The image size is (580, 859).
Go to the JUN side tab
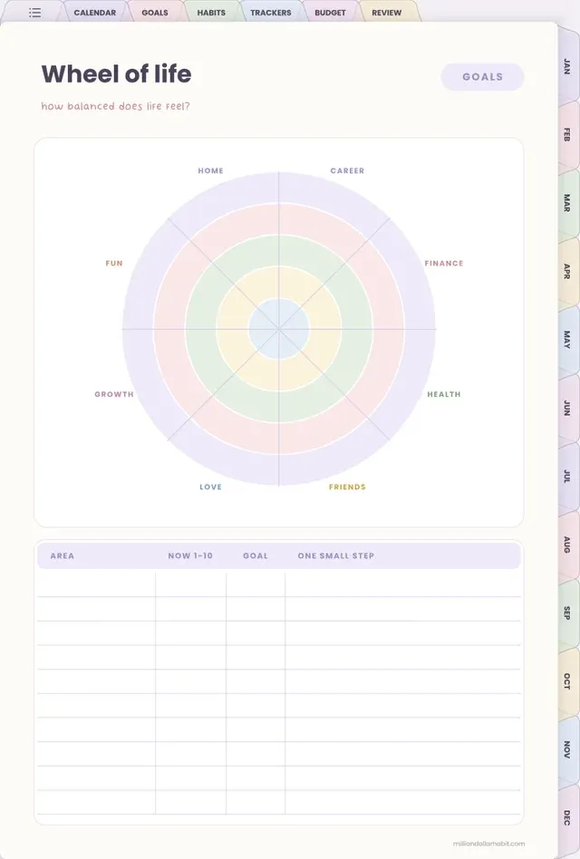pos(567,408)
